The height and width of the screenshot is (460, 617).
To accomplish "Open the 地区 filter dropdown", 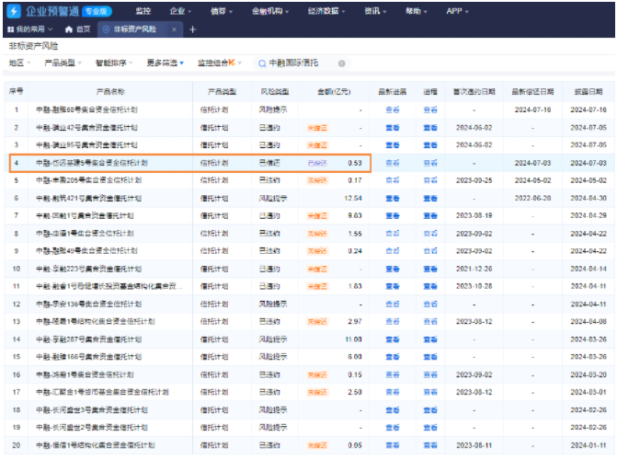I will point(19,63).
